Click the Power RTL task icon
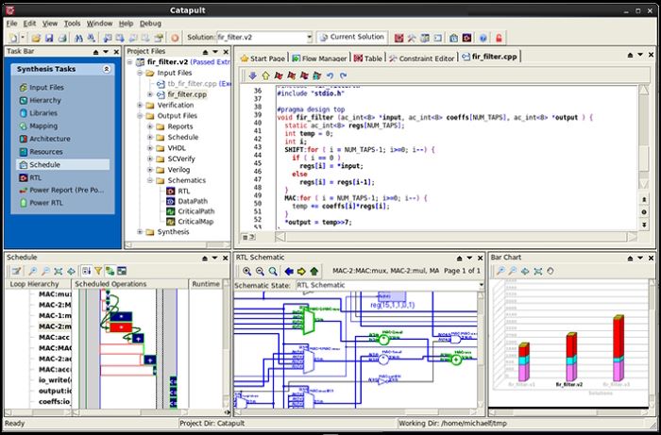 (x=22, y=201)
